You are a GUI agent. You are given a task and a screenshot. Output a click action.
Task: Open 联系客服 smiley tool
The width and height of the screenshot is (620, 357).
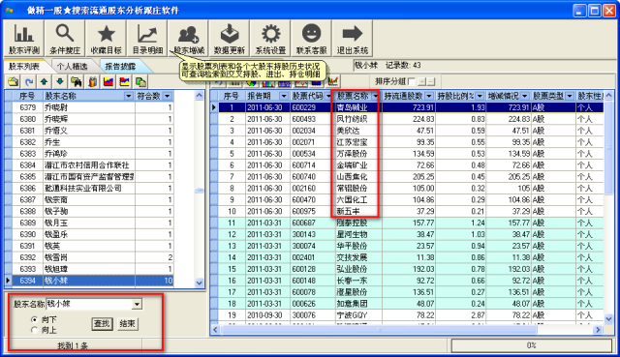(x=312, y=39)
